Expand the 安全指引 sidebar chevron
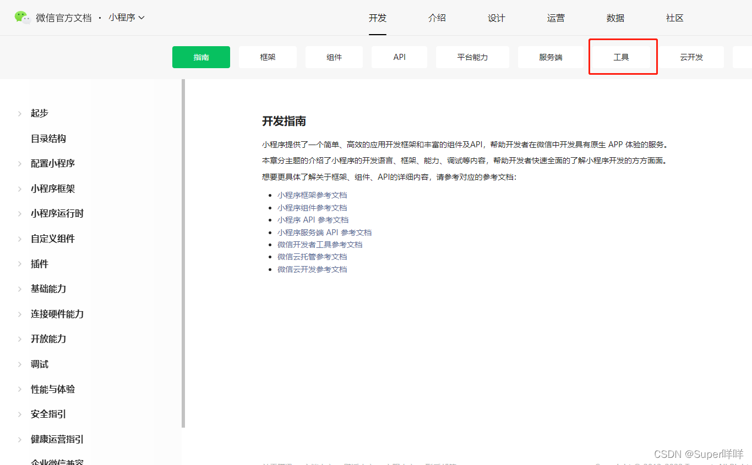Image resolution: width=752 pixels, height=465 pixels. click(20, 414)
